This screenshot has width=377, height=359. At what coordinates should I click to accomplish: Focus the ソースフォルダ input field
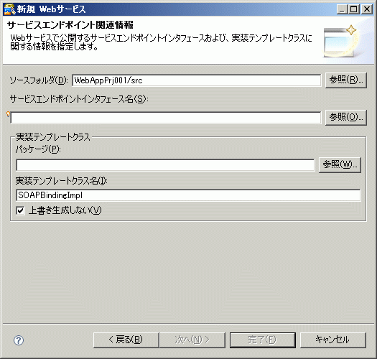(196, 80)
